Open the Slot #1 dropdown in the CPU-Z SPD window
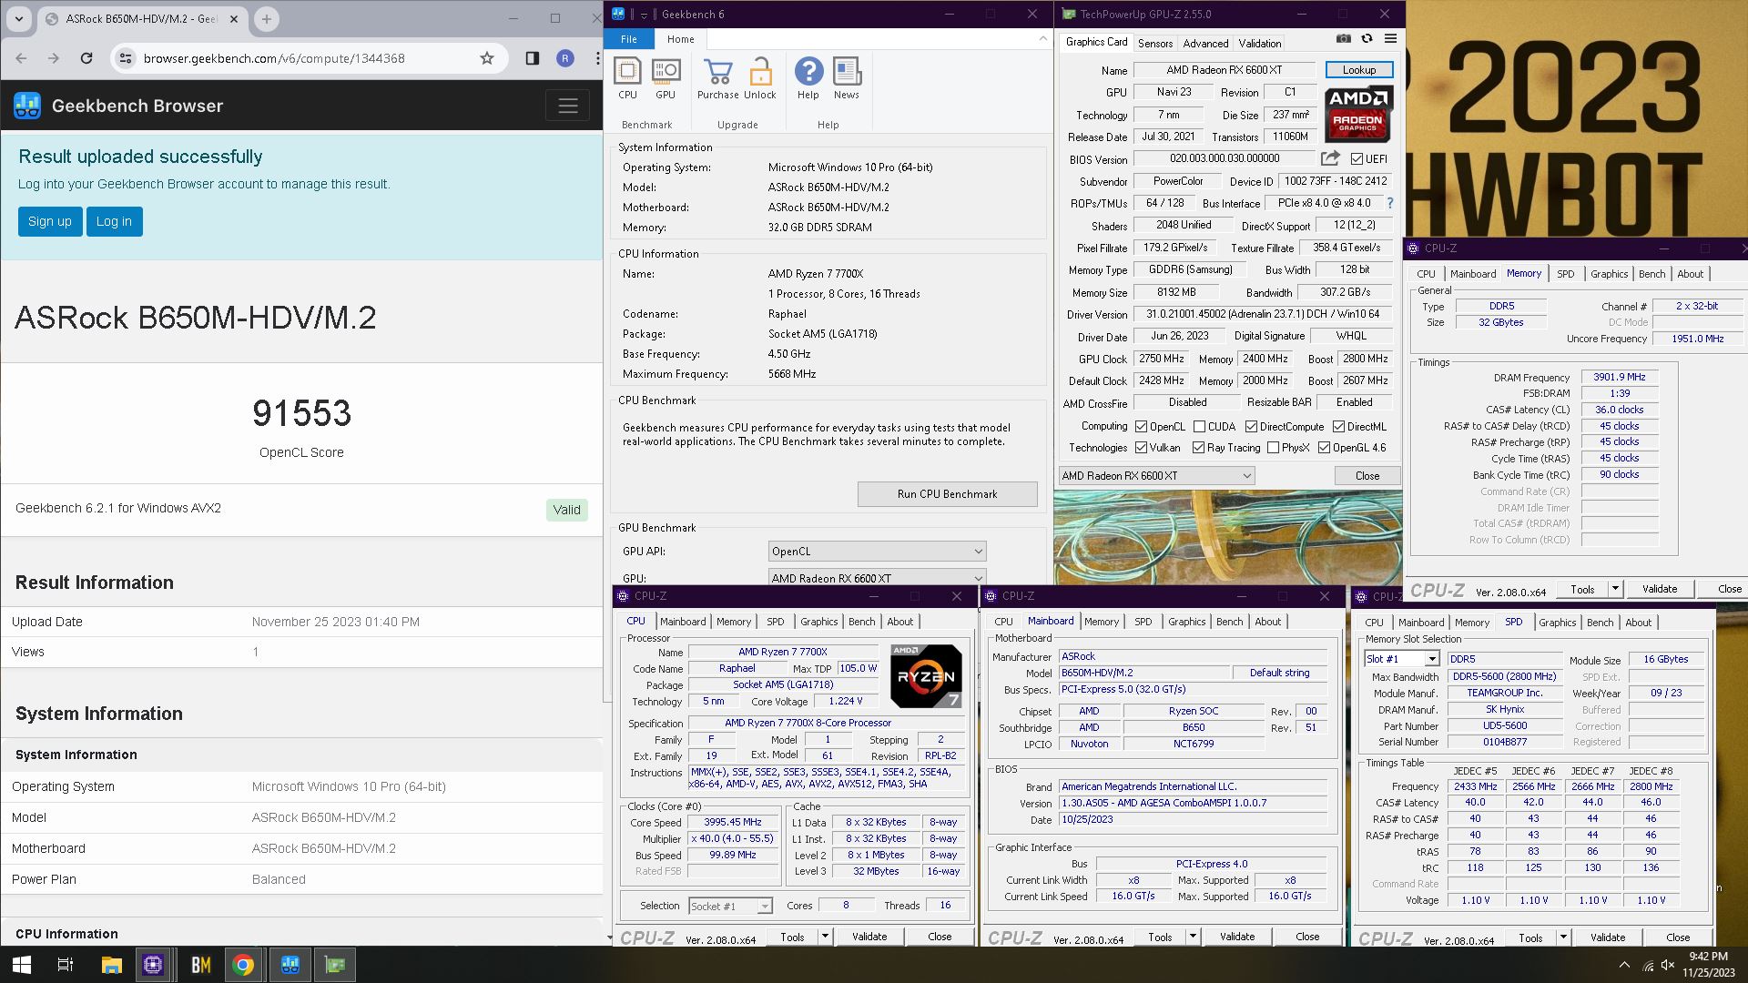This screenshot has height=983, width=1748. tap(1401, 659)
